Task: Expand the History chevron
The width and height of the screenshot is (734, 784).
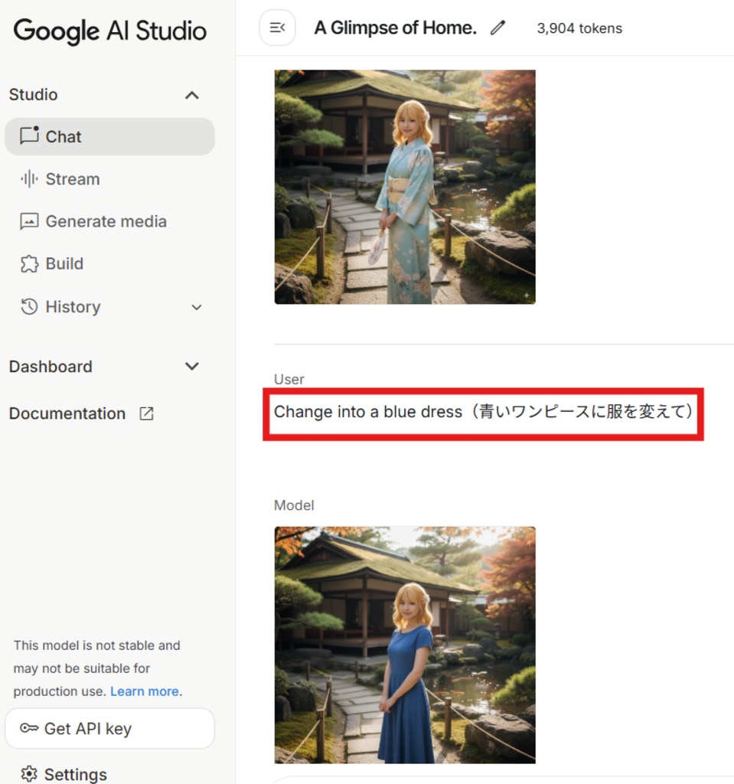Action: pos(197,308)
